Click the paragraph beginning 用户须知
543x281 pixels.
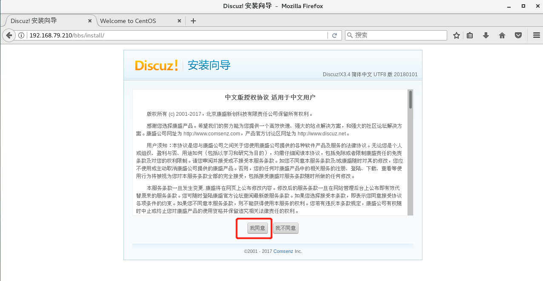coord(269,161)
